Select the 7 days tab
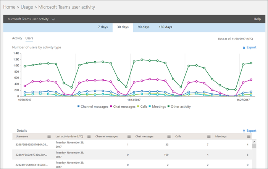 [103, 27]
